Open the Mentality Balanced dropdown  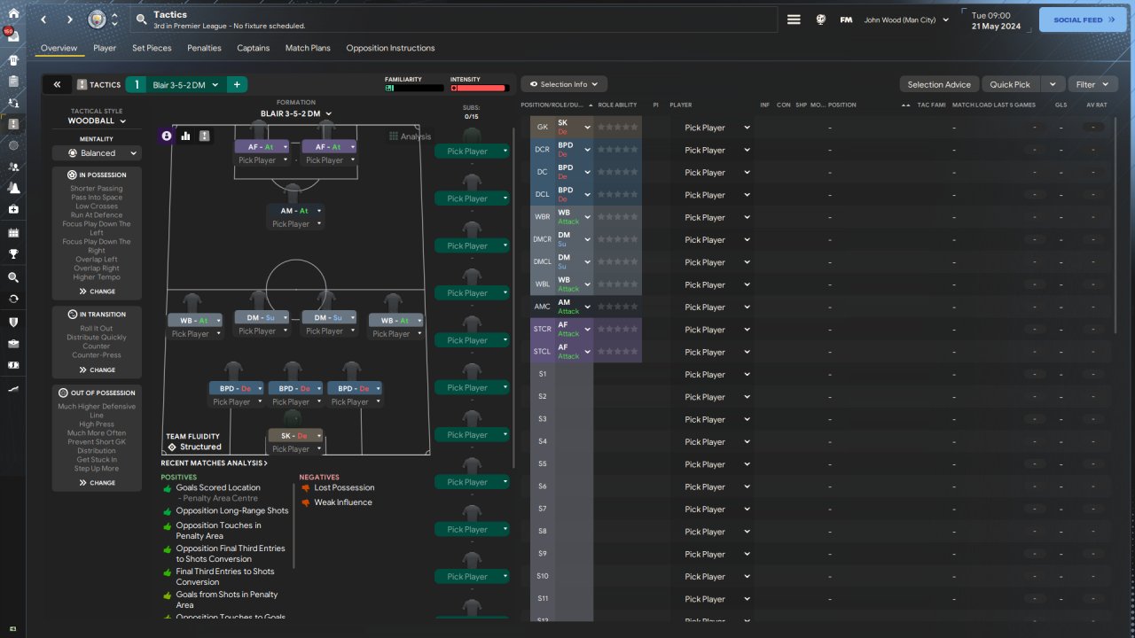(x=97, y=152)
